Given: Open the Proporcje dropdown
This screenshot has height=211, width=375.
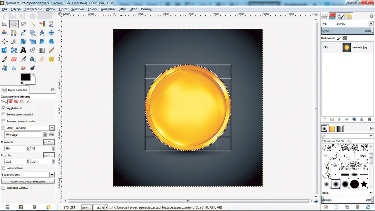Looking at the screenshot, I should point(34,128).
